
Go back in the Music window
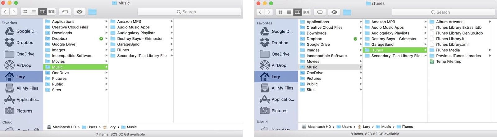[5, 12]
